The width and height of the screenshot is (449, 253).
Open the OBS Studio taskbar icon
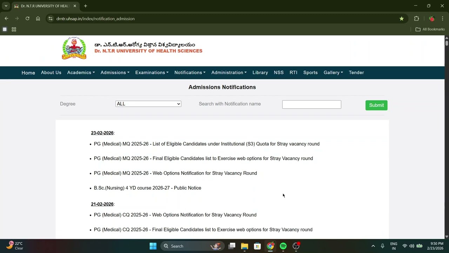[x=296, y=246]
